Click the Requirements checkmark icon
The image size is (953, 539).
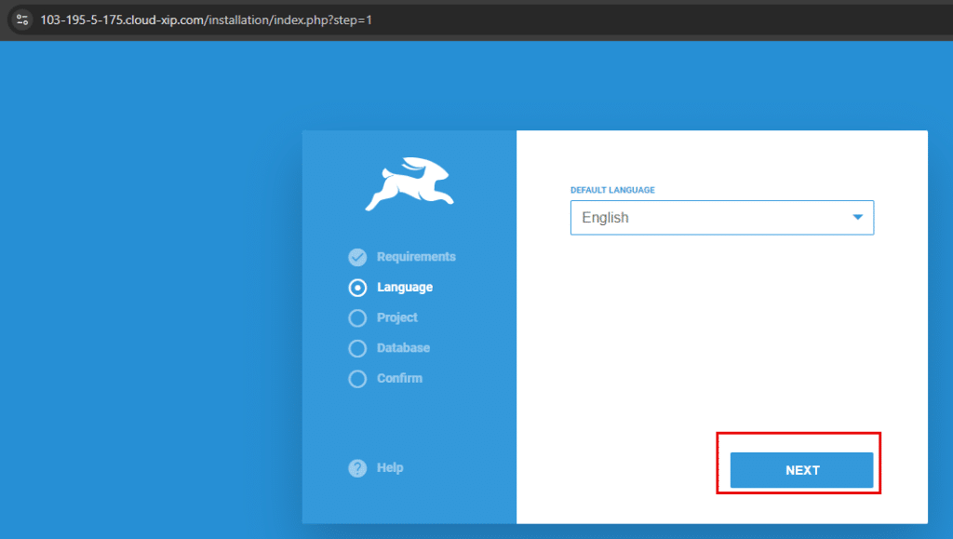click(x=357, y=257)
